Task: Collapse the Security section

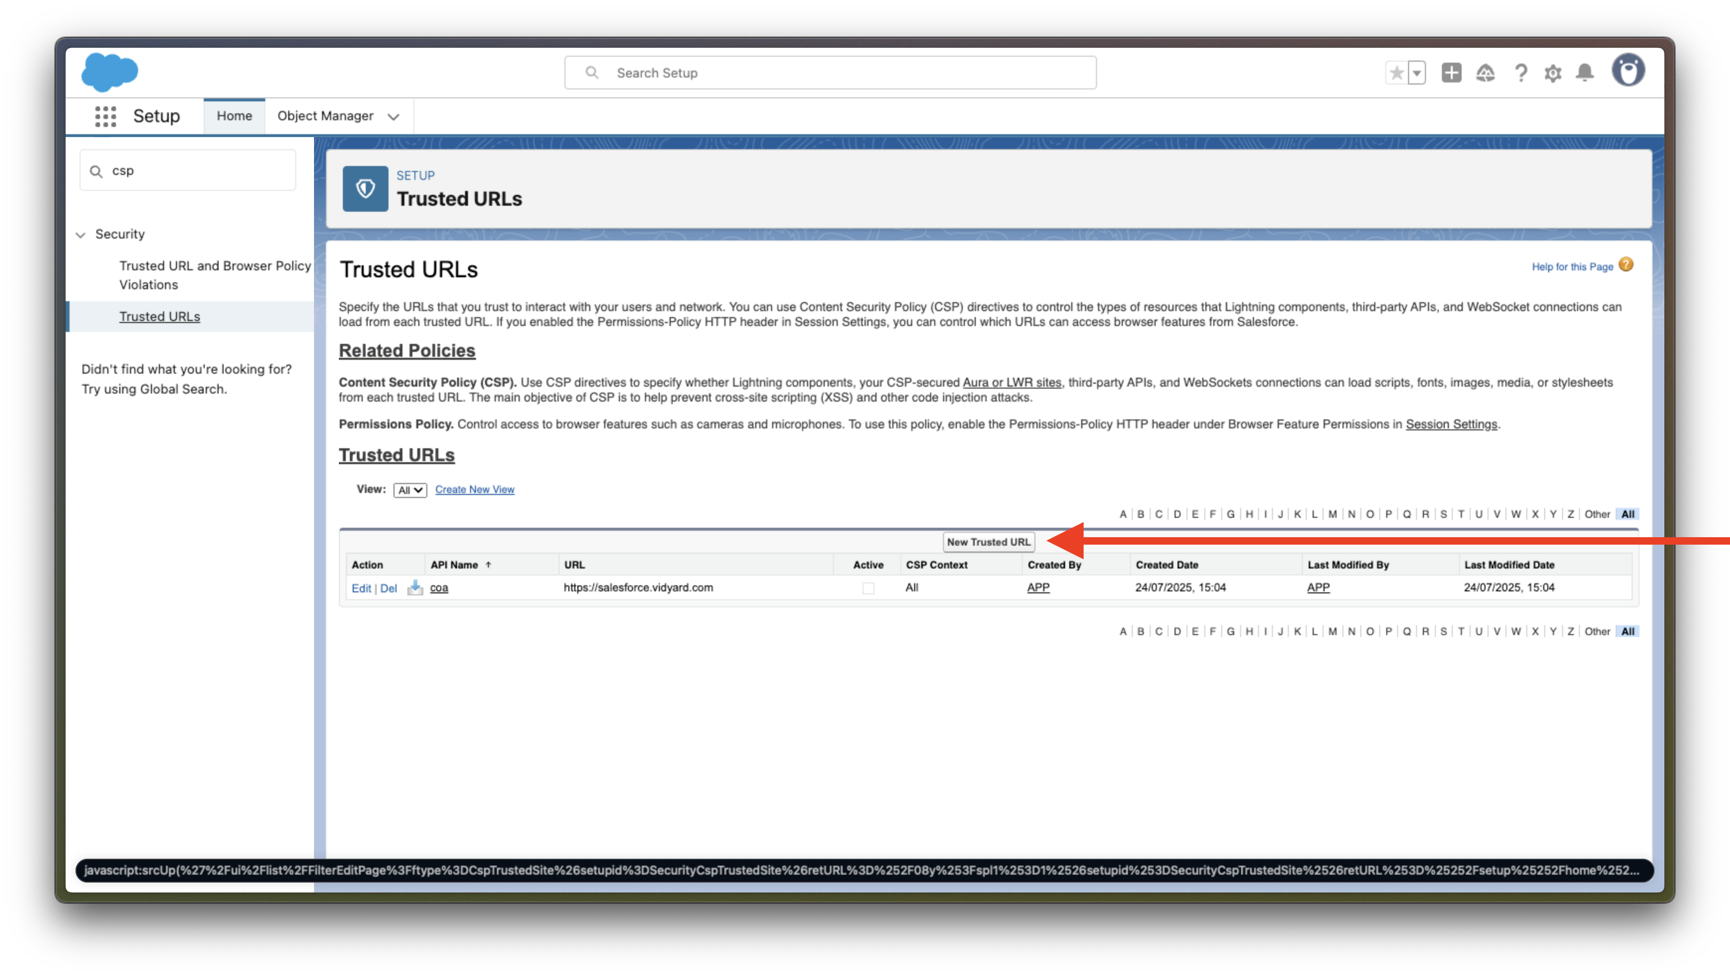Action: (80, 235)
